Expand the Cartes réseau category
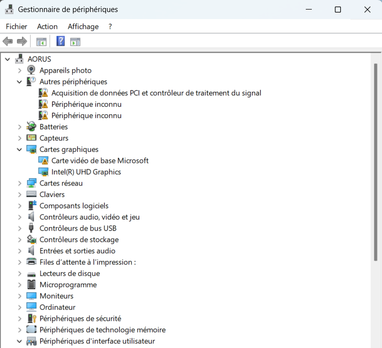This screenshot has height=348, width=382. tap(20, 184)
